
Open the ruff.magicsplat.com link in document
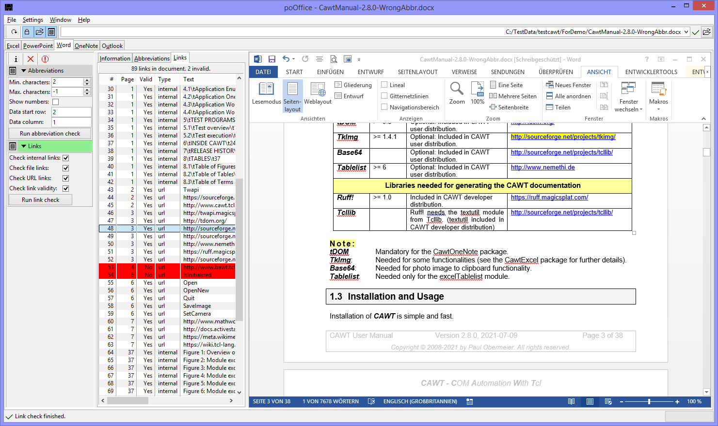tap(549, 198)
